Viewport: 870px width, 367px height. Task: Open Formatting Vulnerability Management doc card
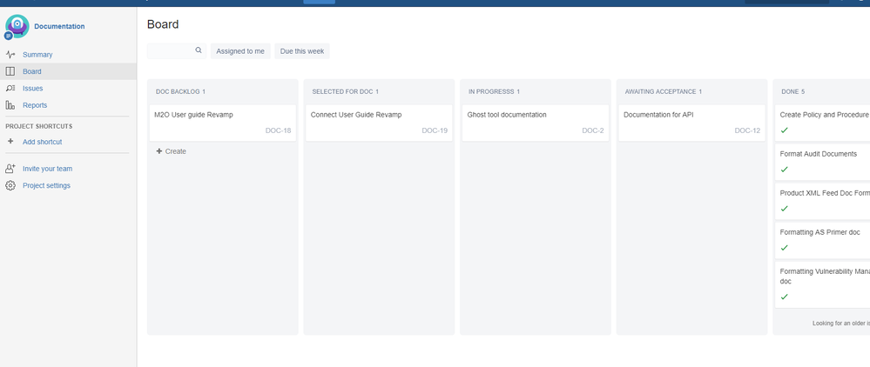coord(823,285)
